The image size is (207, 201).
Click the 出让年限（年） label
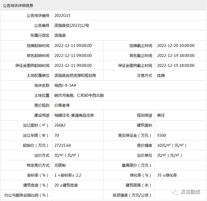tap(36, 135)
